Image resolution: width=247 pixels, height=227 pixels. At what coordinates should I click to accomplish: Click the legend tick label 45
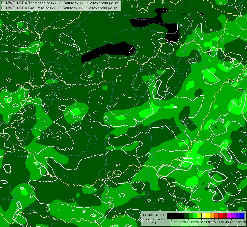[x=231, y=222]
